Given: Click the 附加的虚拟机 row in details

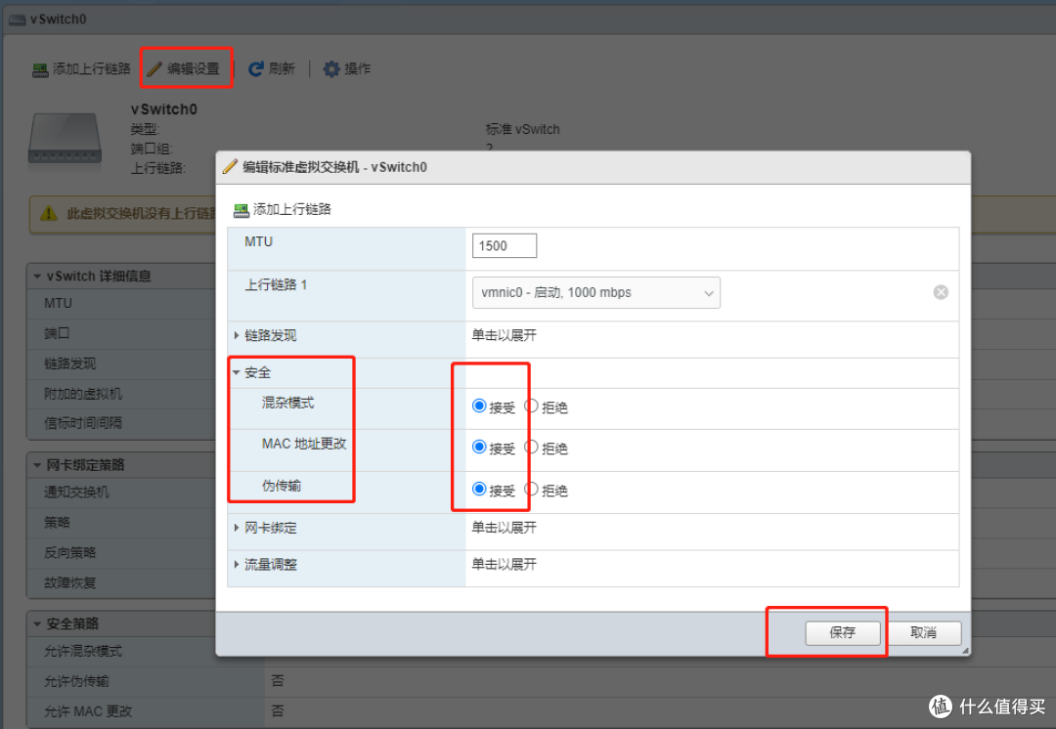Looking at the screenshot, I should click(x=121, y=394).
